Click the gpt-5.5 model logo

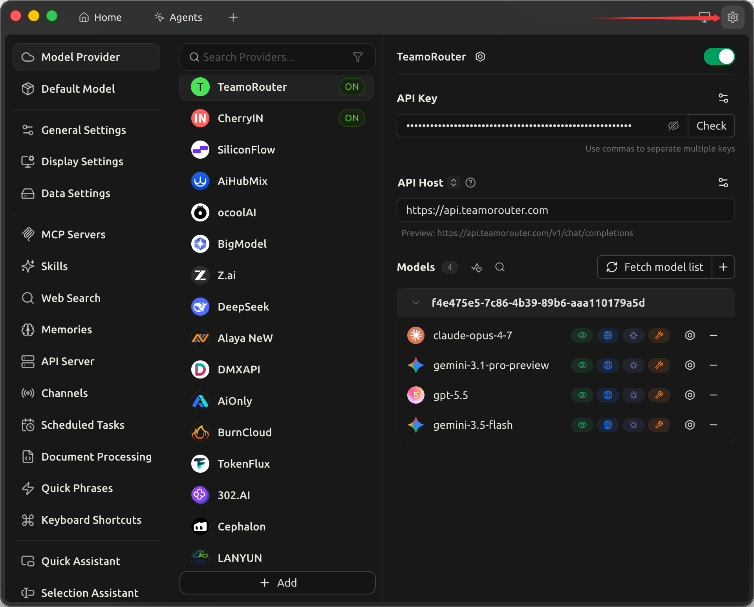[x=416, y=395]
